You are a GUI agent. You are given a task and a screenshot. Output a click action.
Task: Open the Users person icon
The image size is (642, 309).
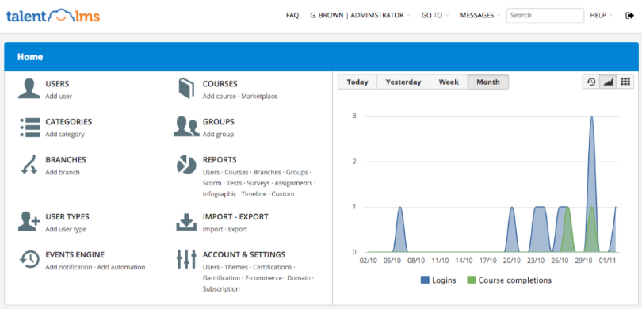[x=29, y=89]
